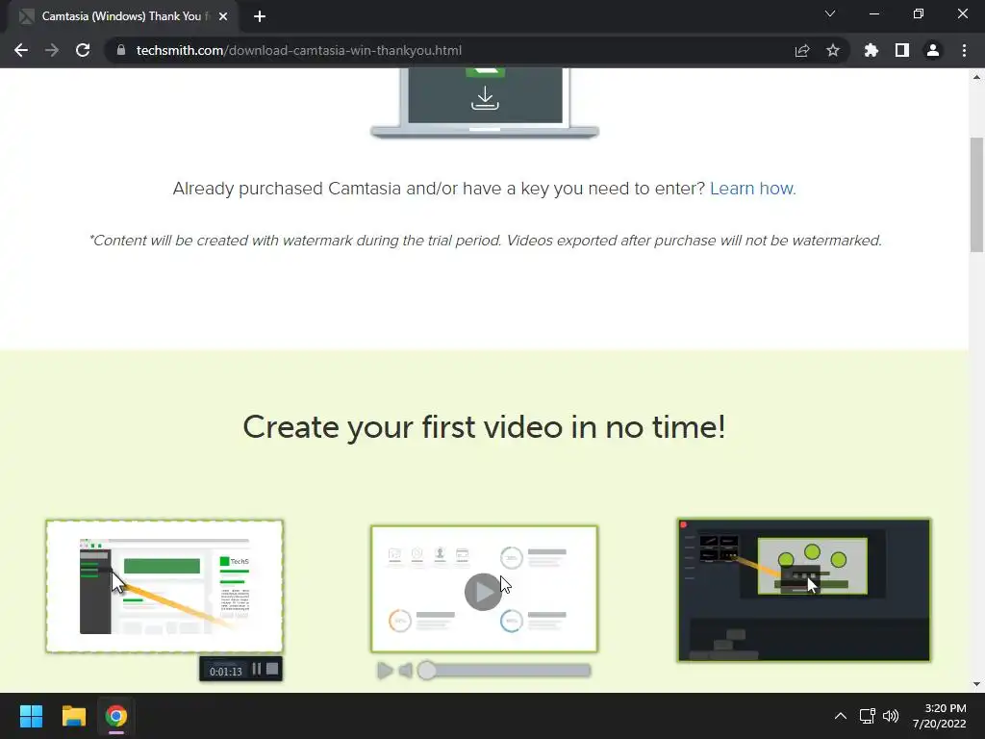Bookmark this page with star icon
The width and height of the screenshot is (985, 739).
(x=833, y=50)
